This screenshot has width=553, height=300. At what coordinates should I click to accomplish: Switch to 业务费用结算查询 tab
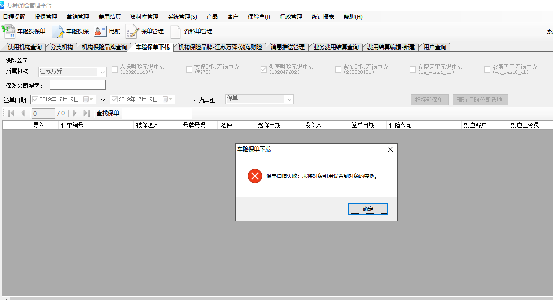click(336, 47)
